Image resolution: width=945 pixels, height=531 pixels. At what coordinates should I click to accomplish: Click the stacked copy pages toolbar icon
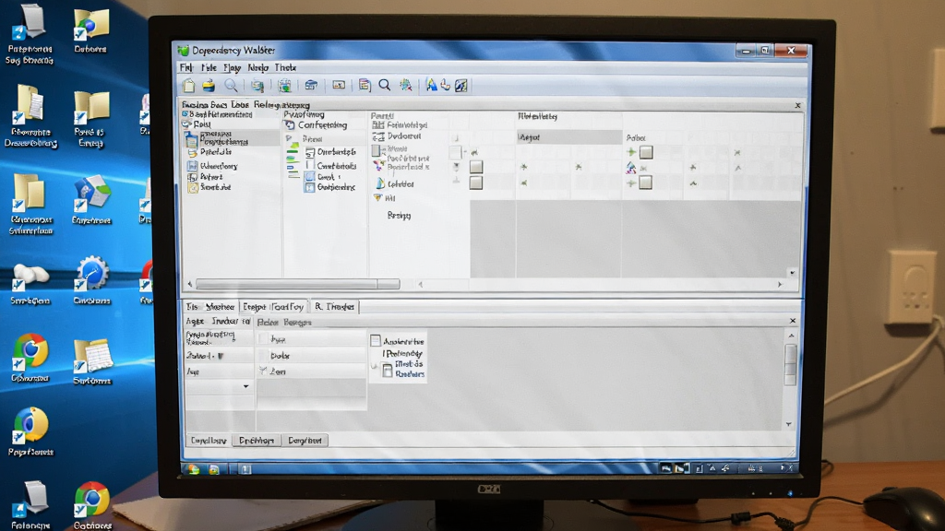[257, 86]
